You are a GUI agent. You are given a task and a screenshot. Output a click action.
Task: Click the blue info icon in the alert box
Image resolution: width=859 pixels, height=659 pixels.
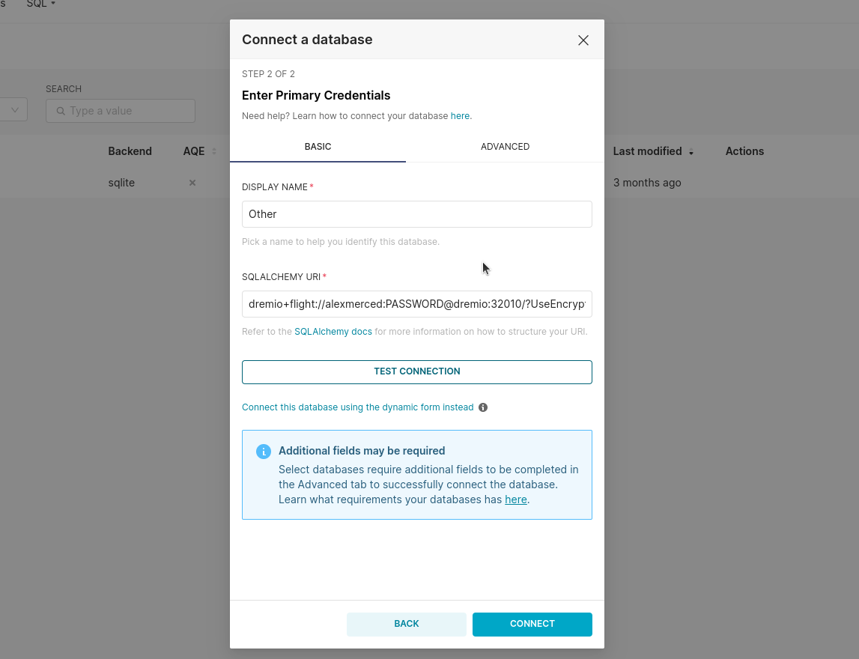pos(264,452)
